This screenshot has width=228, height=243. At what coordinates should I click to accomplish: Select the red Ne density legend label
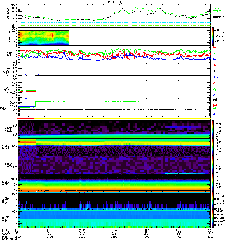click(x=215, y=65)
